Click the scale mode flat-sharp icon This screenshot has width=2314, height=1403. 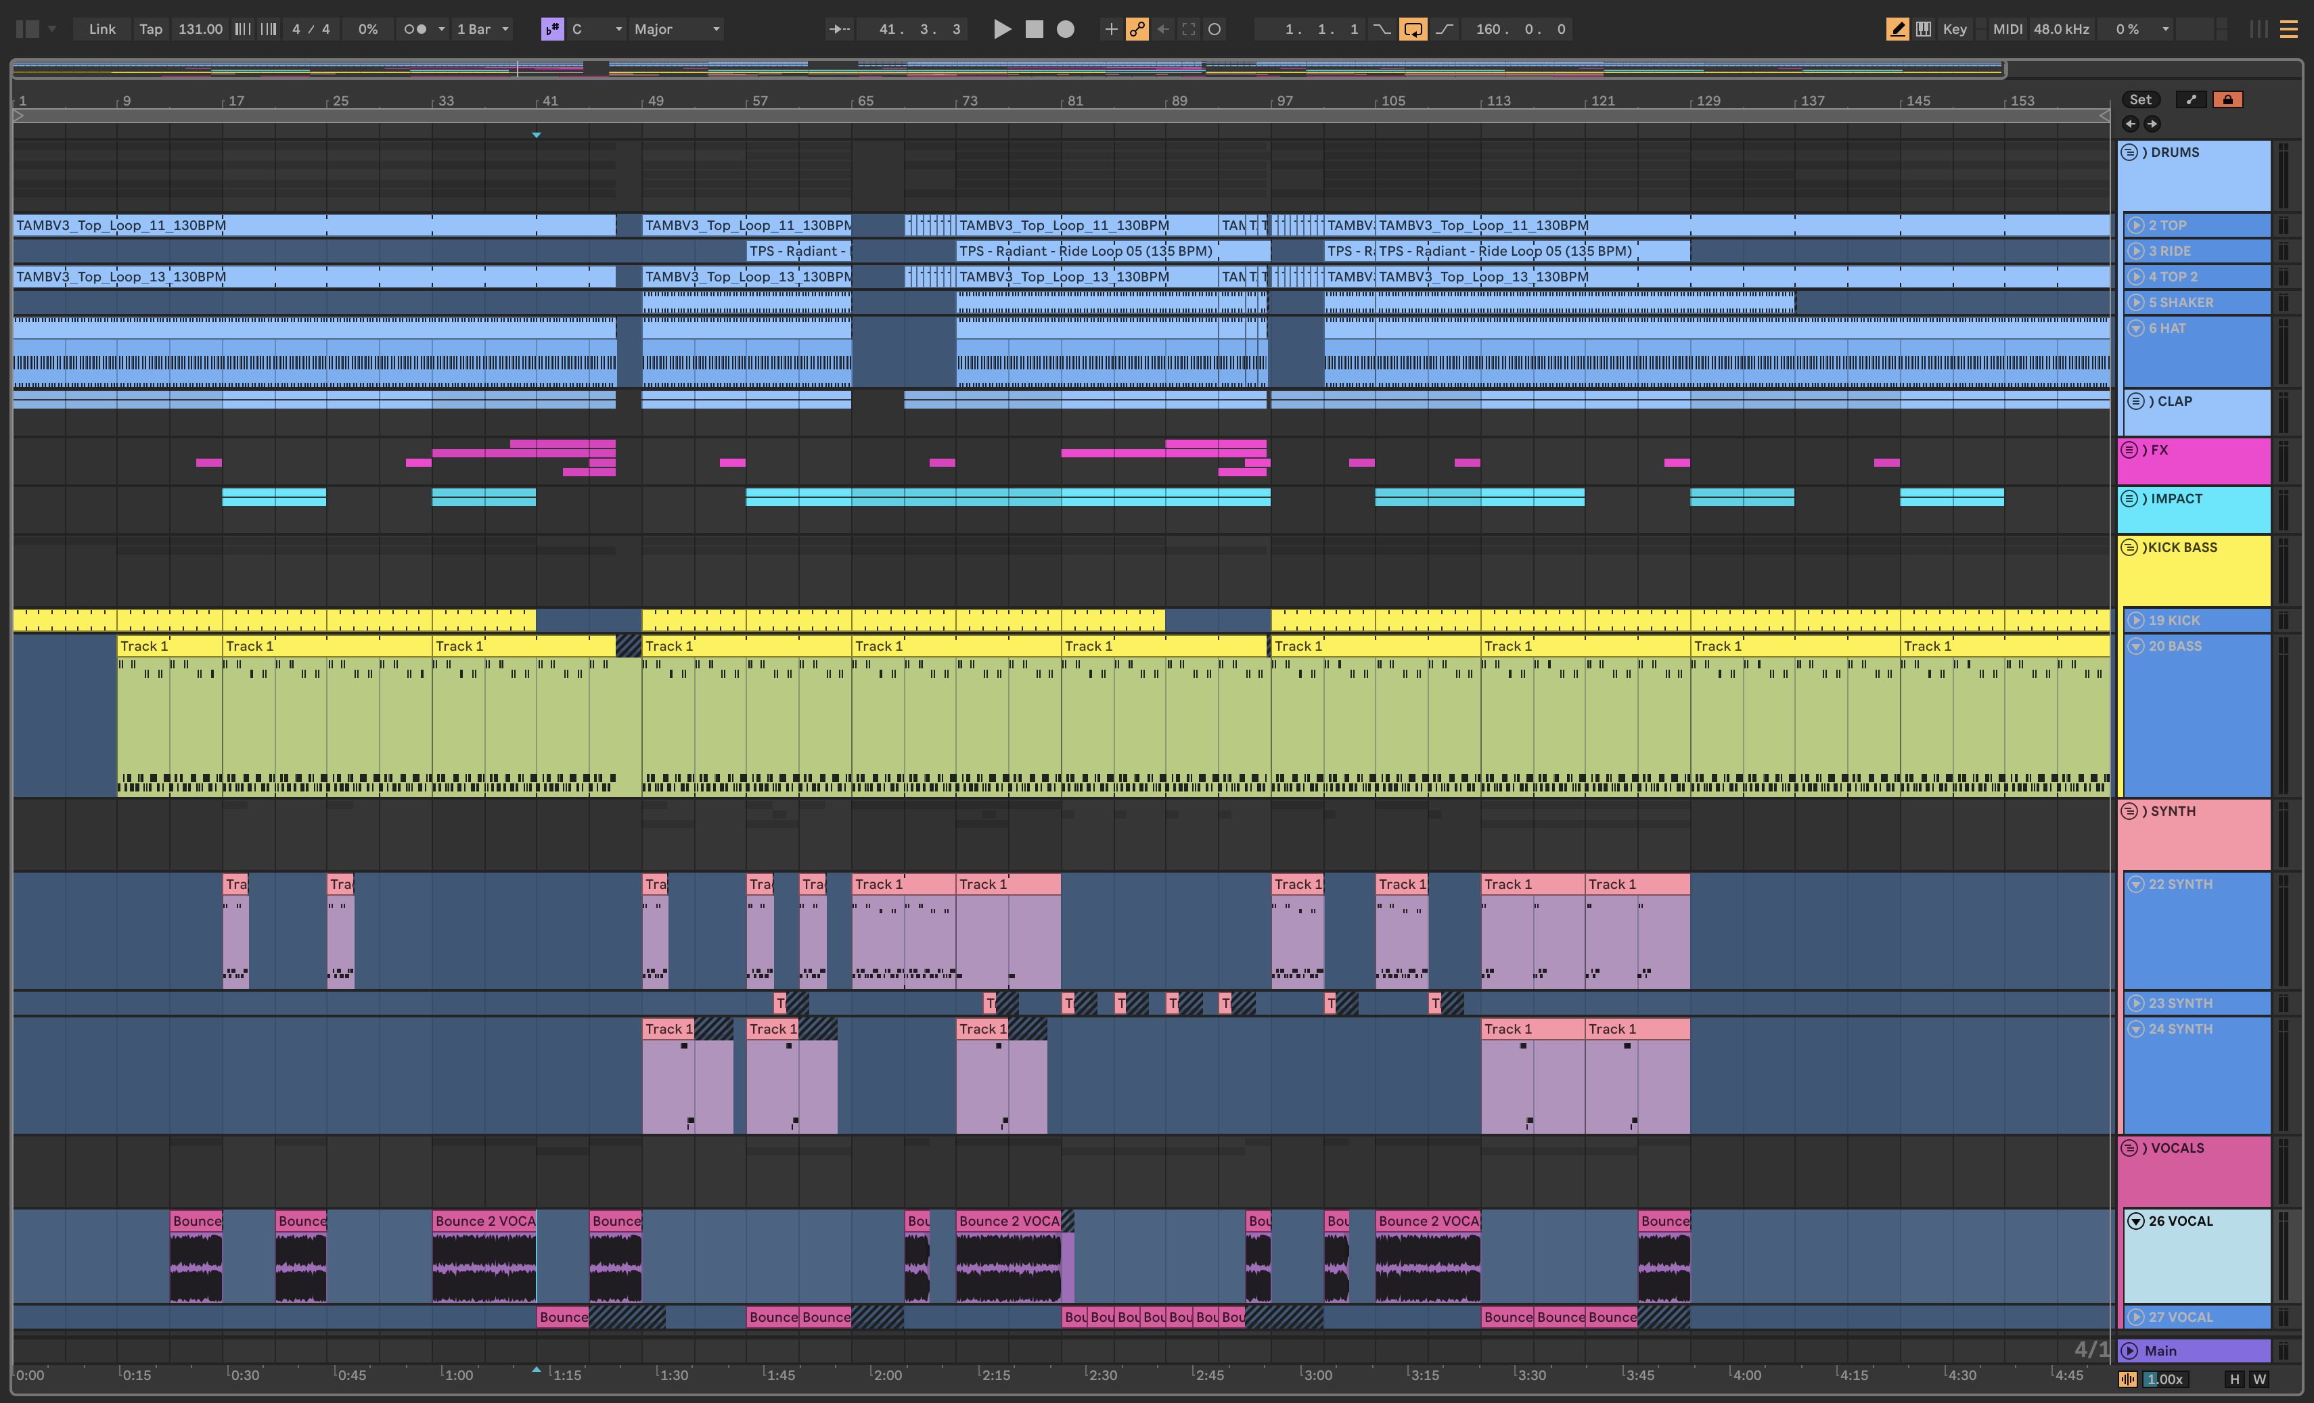pos(552,29)
